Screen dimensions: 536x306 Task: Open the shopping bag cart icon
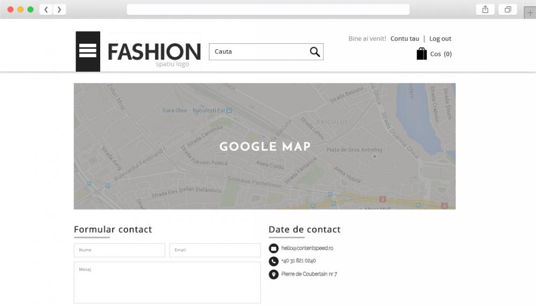click(x=421, y=53)
